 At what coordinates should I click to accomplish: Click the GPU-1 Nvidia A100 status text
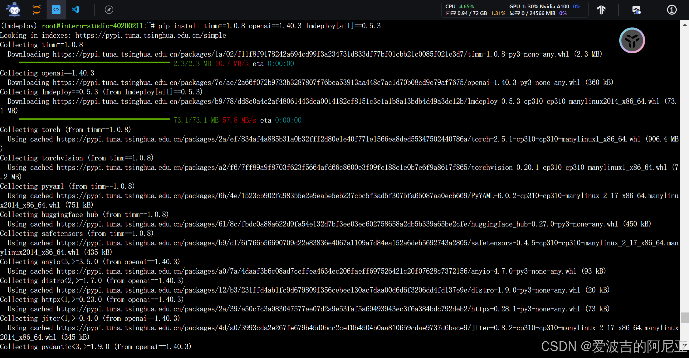pyautogui.click(x=539, y=6)
